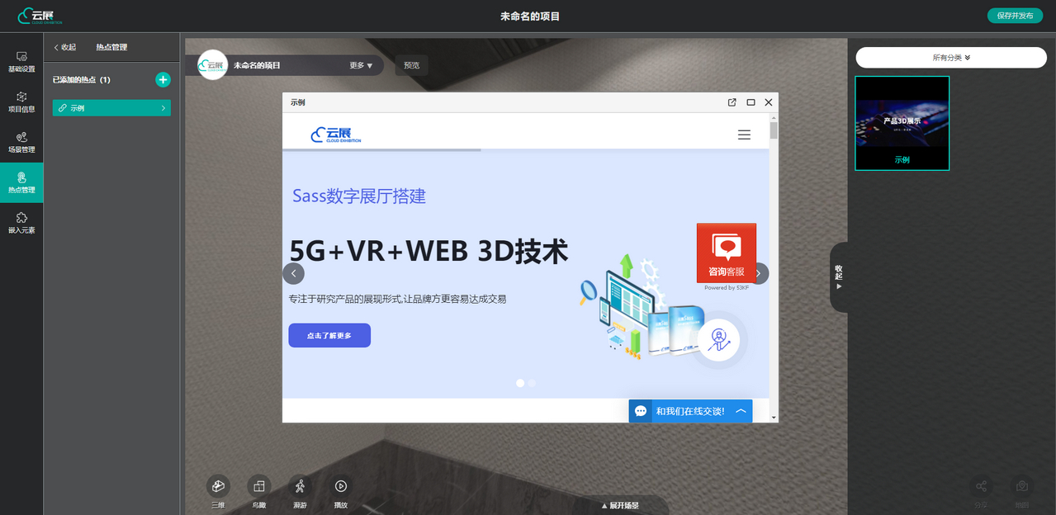
Task: Select the 三维 3D view icon
Action: [x=218, y=487]
